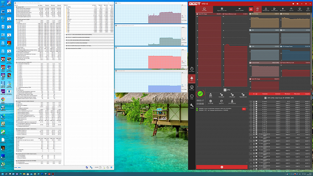Switch to the second OCCT monitoring view tab
This screenshot has height=176, width=313.
222,9
